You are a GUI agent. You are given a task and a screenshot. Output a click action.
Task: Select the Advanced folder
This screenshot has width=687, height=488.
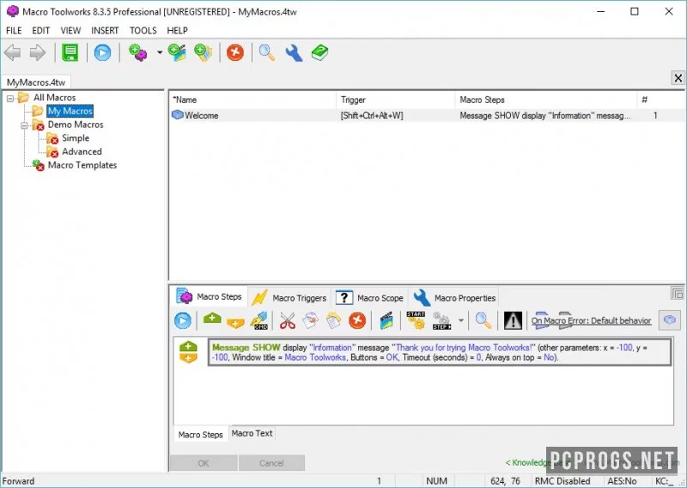(x=82, y=152)
